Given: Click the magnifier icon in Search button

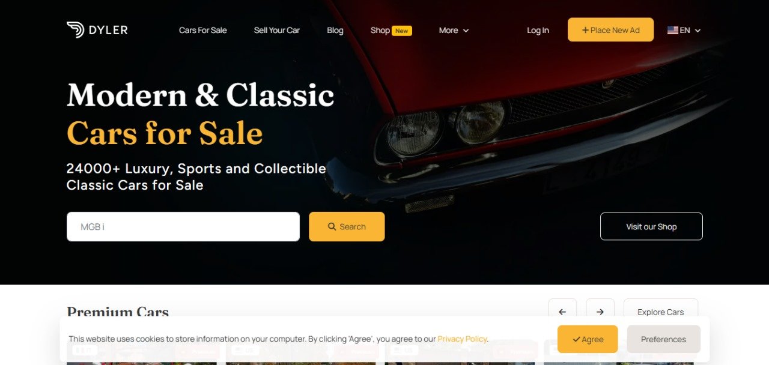Looking at the screenshot, I should tap(332, 227).
